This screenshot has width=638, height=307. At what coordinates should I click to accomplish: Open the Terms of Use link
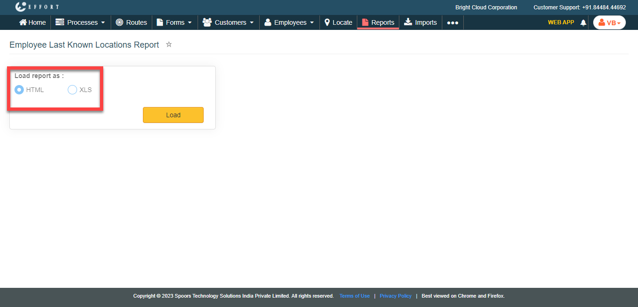pos(354,296)
